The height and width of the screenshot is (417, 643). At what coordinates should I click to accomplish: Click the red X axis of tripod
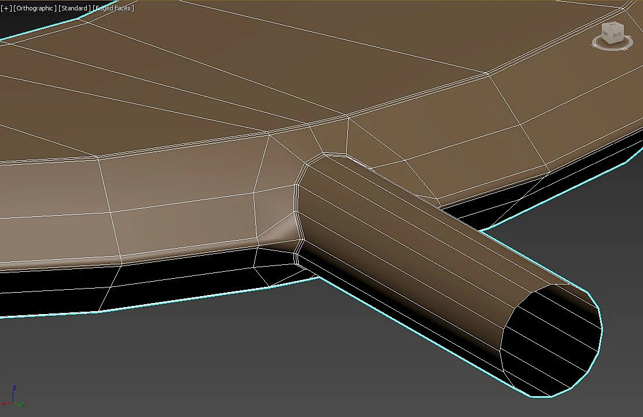6,404
